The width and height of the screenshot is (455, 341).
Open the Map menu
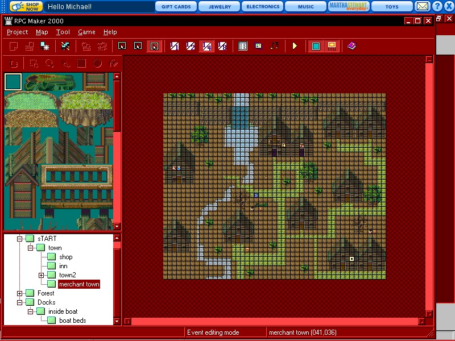42,32
